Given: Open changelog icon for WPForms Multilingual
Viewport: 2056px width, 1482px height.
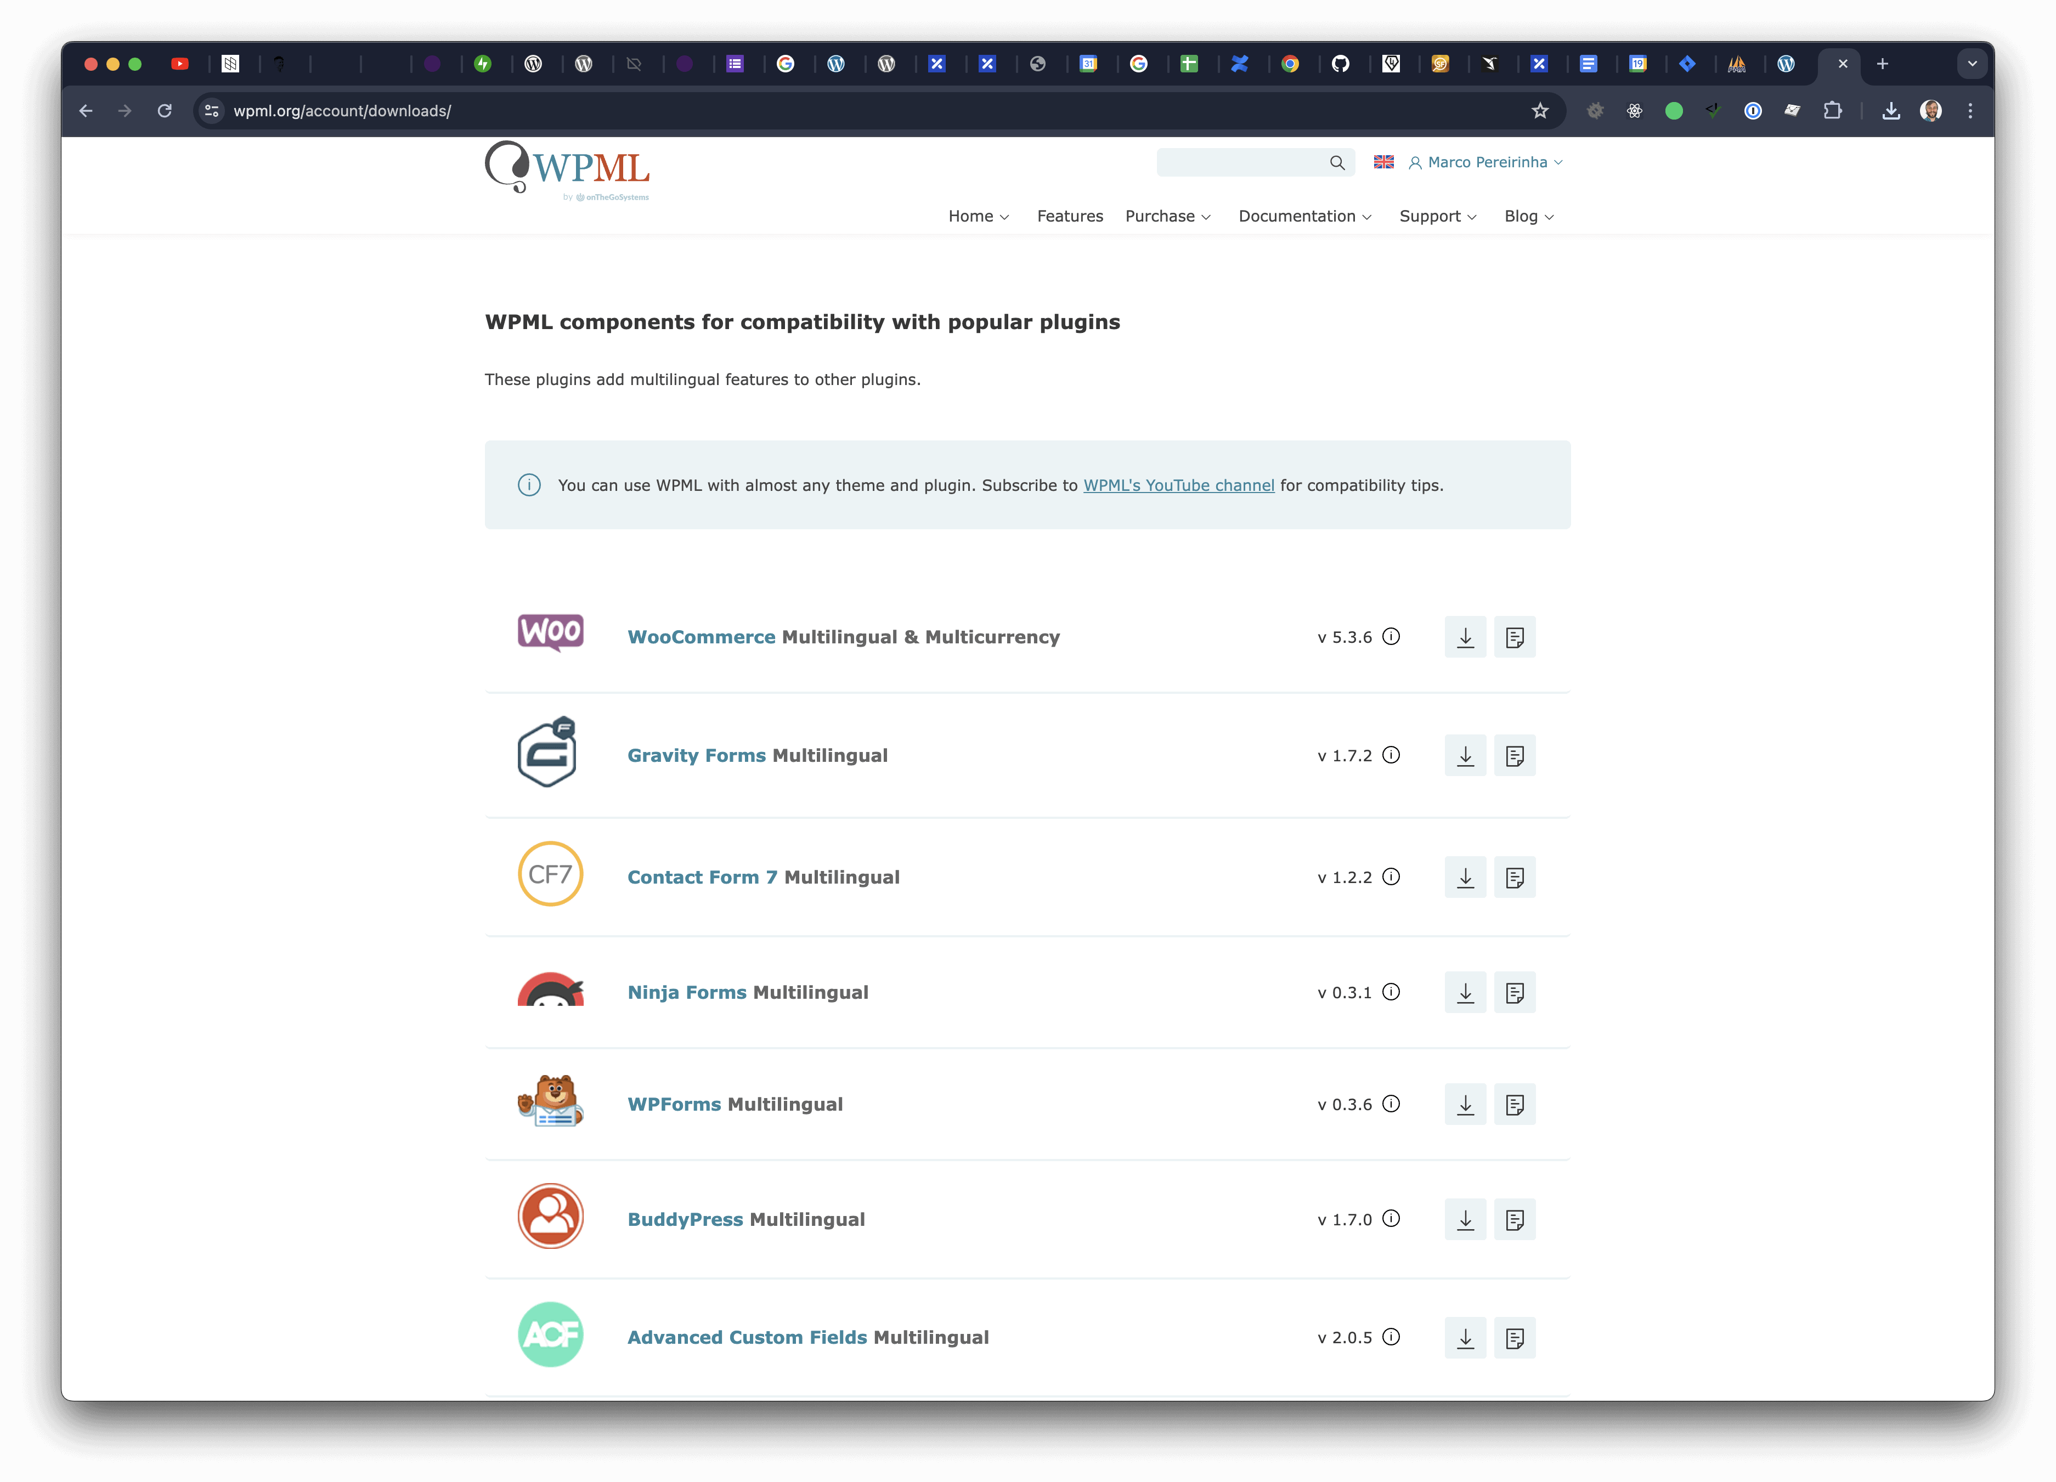Looking at the screenshot, I should point(1514,1104).
